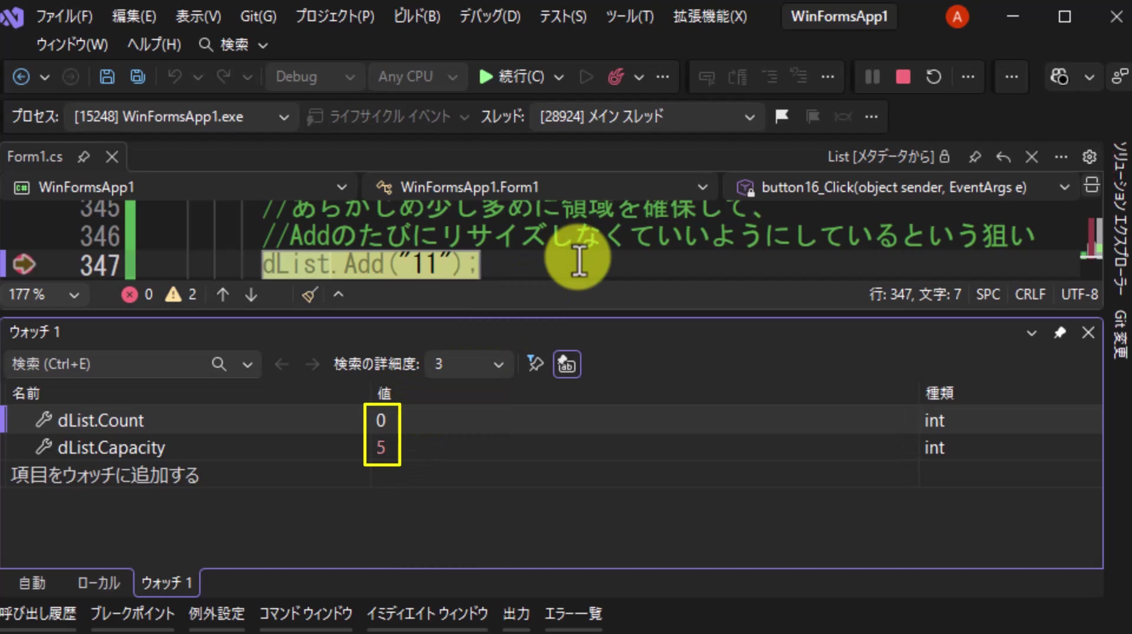Close the Form1.cs tab
1132x634 pixels.
(x=112, y=157)
